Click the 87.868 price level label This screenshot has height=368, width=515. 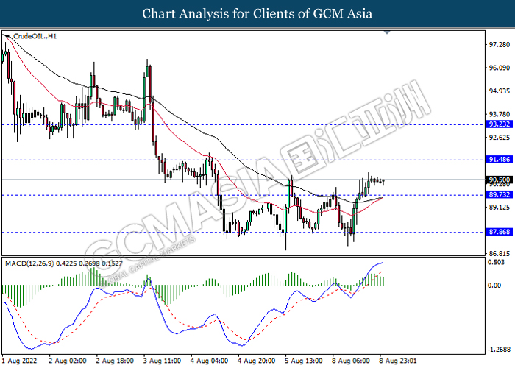[x=500, y=232]
